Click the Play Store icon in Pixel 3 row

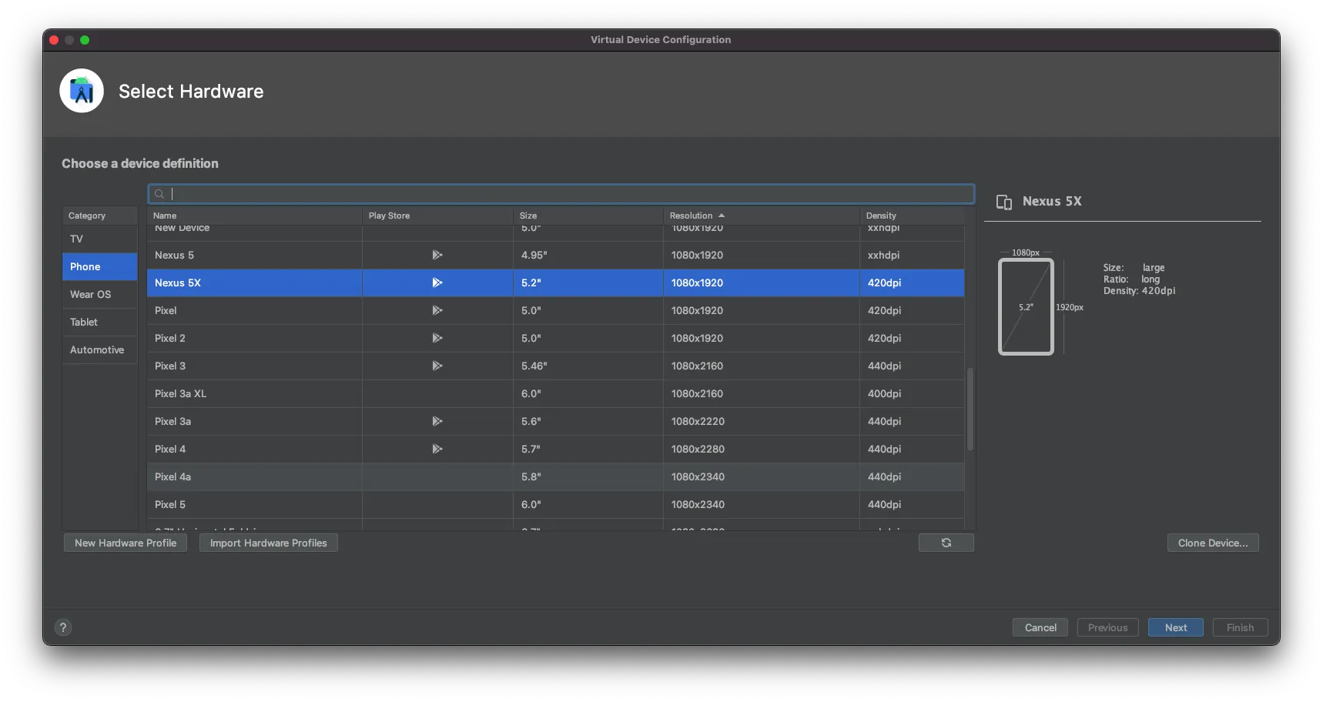coord(437,366)
